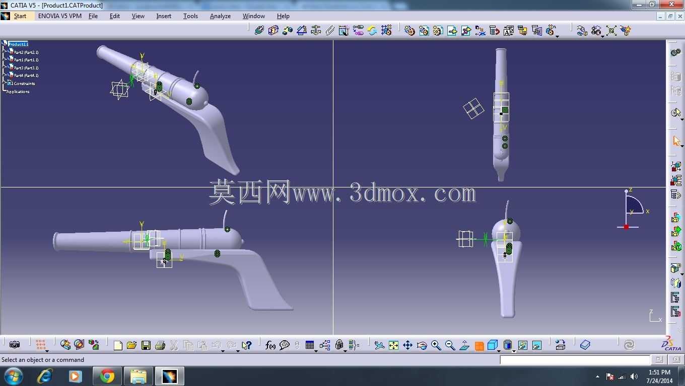This screenshot has height=386, width=685.
Task: Click the Normal View icon
Action: point(464,345)
